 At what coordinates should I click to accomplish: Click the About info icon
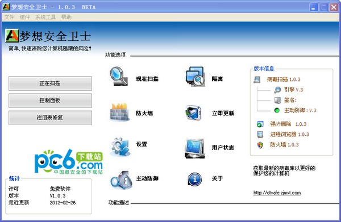194,179
